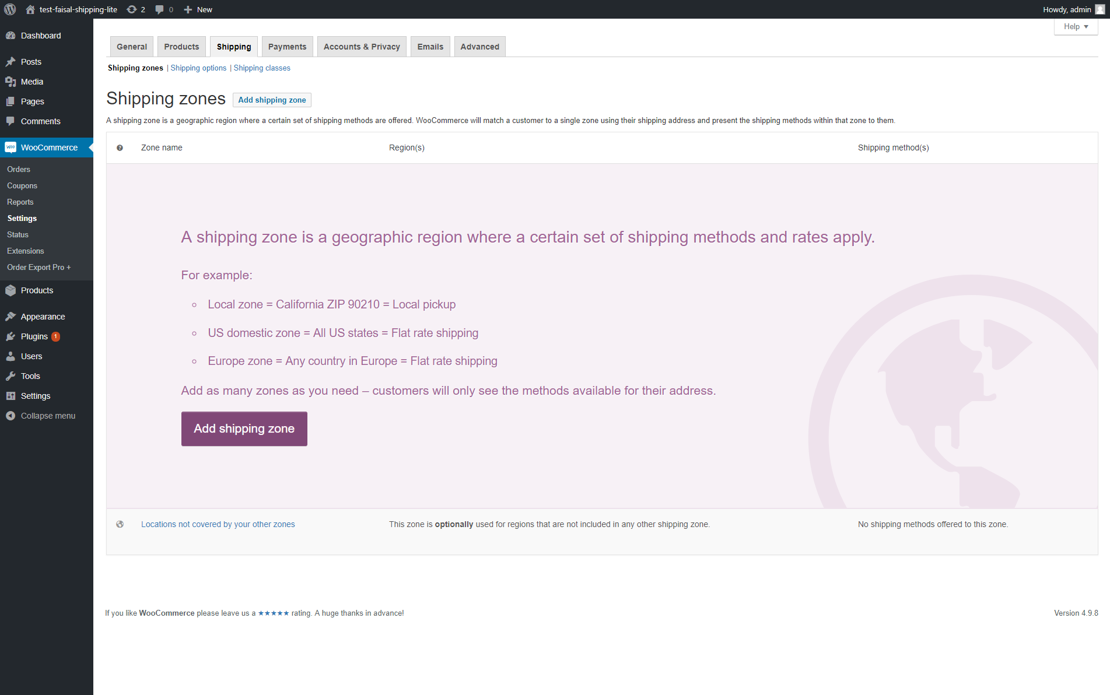Click the Shipping method(s) column header
Viewport: 1110px width, 695px height.
893,148
